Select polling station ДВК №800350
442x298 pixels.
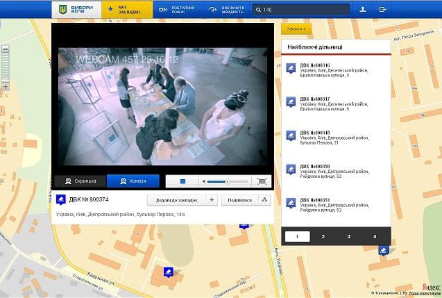tap(314, 167)
